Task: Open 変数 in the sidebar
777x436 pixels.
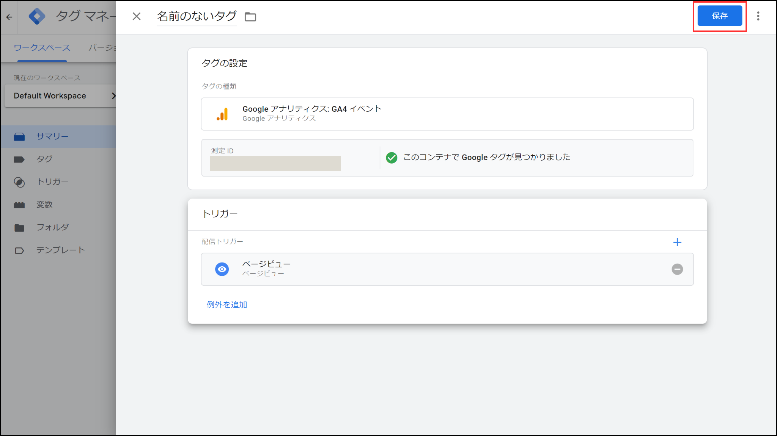Action: pos(58,205)
